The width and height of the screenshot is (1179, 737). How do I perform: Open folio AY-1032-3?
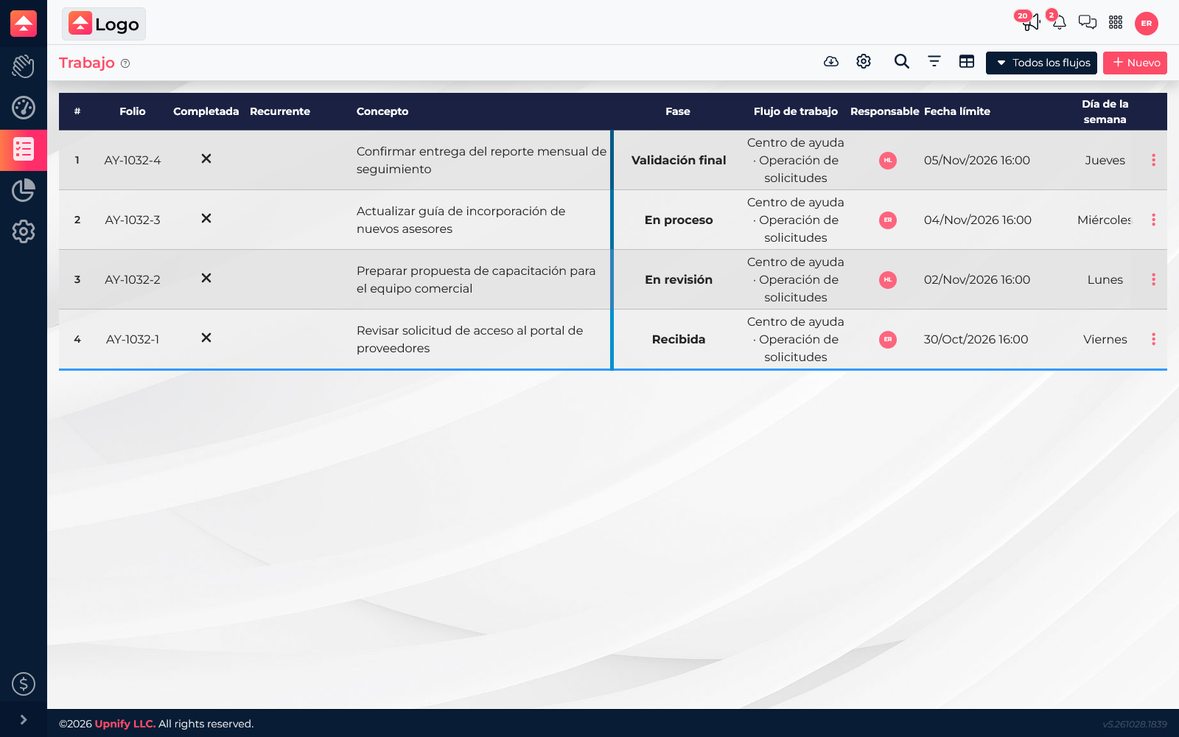click(x=133, y=220)
